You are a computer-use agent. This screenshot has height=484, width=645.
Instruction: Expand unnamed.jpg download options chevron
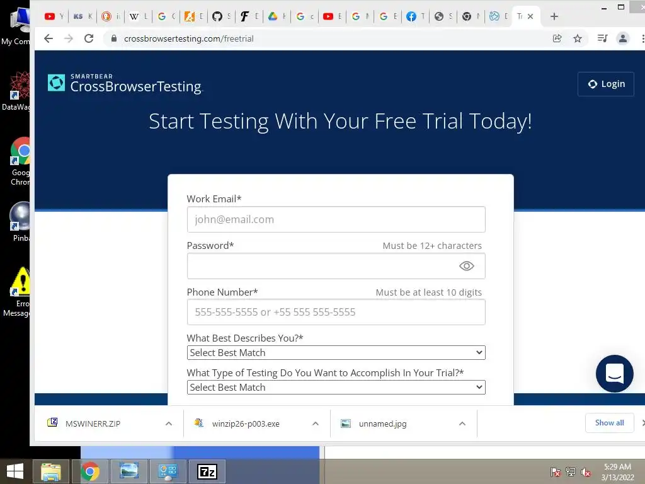462,423
